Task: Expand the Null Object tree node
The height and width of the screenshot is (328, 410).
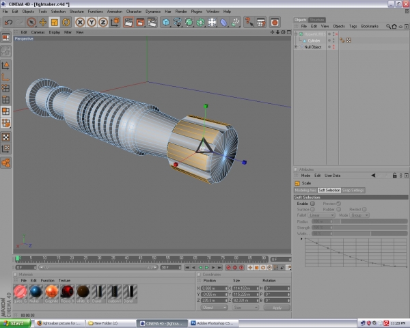Action: (296, 47)
